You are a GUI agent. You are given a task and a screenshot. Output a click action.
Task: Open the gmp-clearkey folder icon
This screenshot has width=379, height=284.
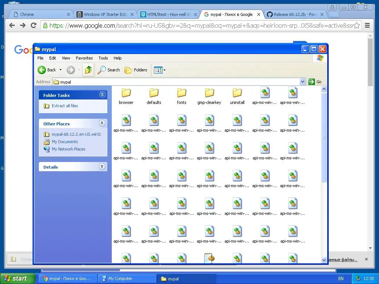point(209,93)
